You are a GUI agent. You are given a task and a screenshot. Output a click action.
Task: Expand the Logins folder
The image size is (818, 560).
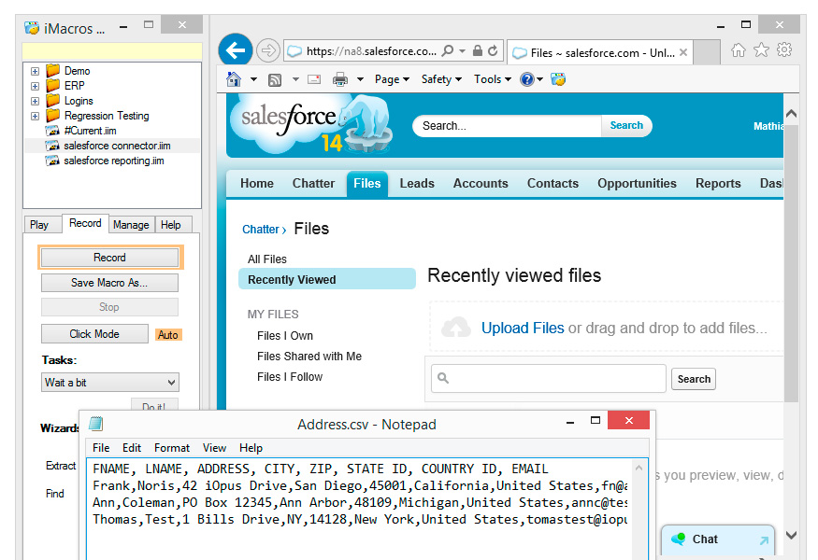pos(35,101)
